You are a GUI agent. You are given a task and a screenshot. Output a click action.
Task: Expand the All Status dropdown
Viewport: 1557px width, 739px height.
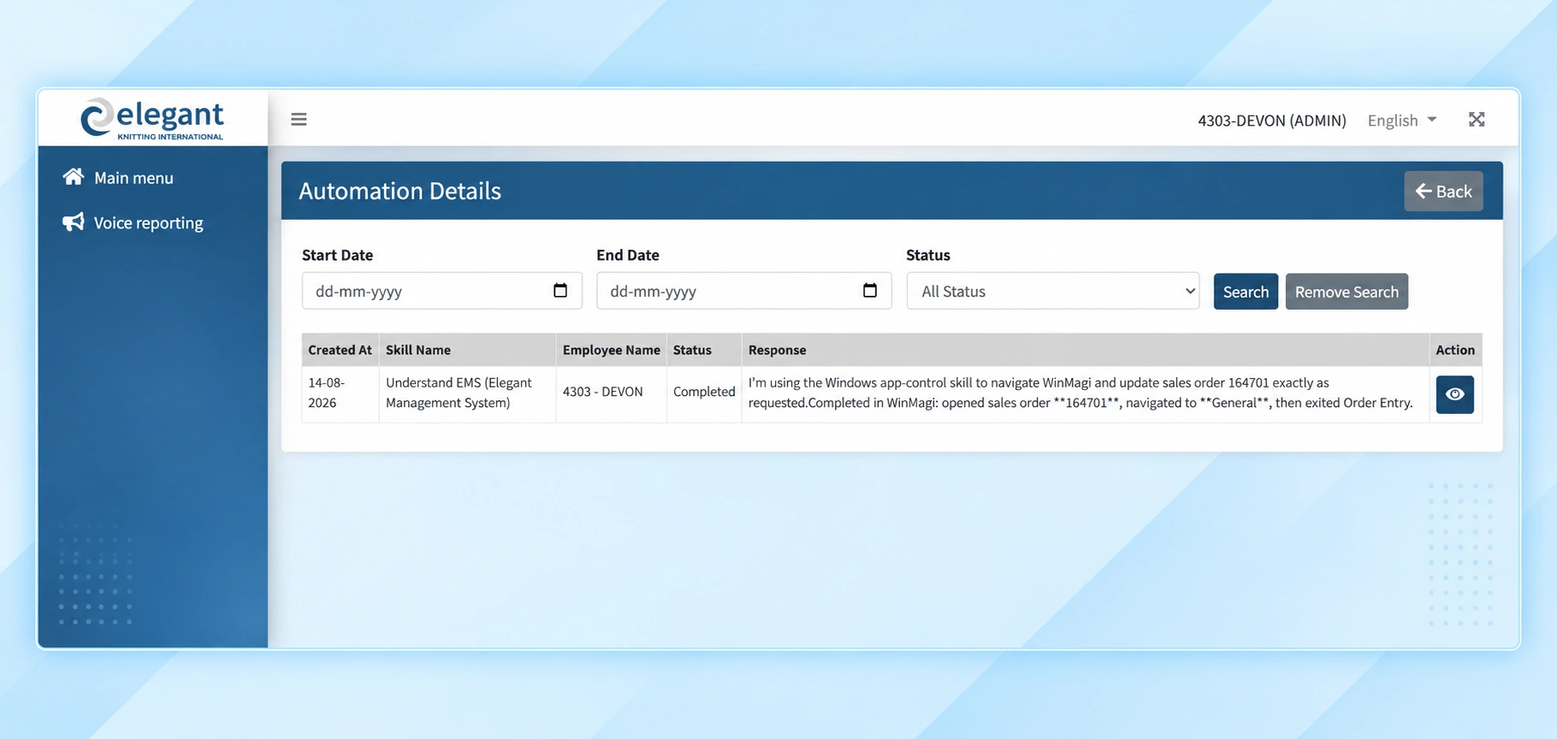coord(1053,291)
